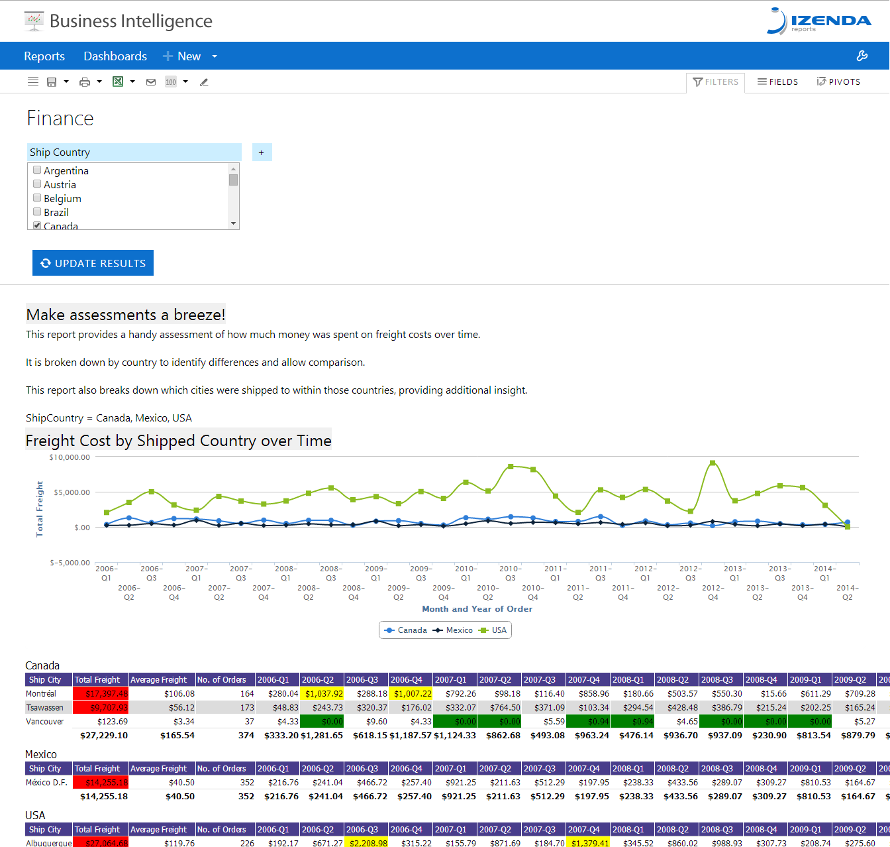Open the Reports menu
Image resolution: width=890 pixels, height=847 pixels.
(44, 56)
